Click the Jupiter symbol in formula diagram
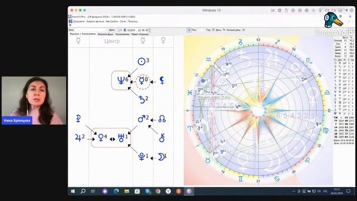 coord(78,138)
